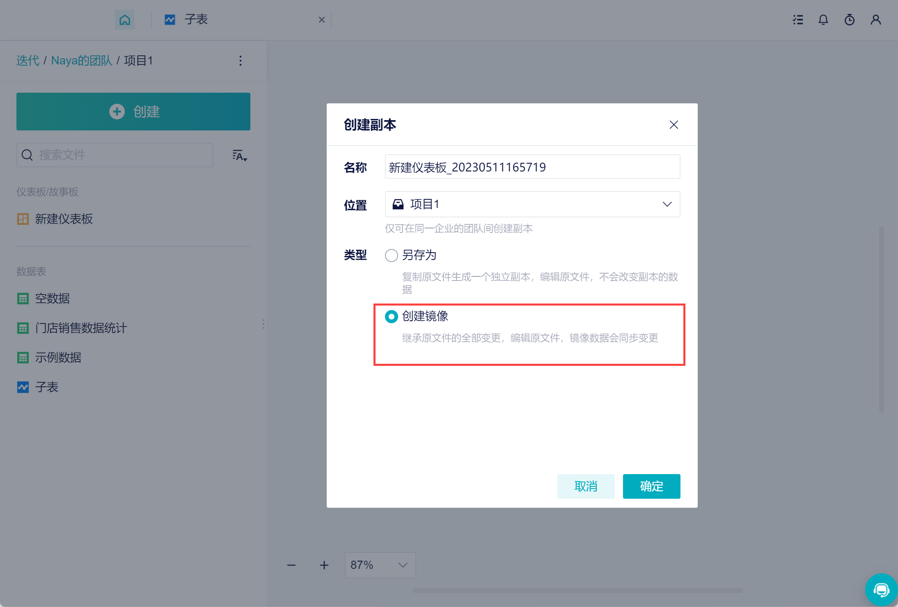
Task: Close the 创建副本 dialog
Action: (673, 125)
